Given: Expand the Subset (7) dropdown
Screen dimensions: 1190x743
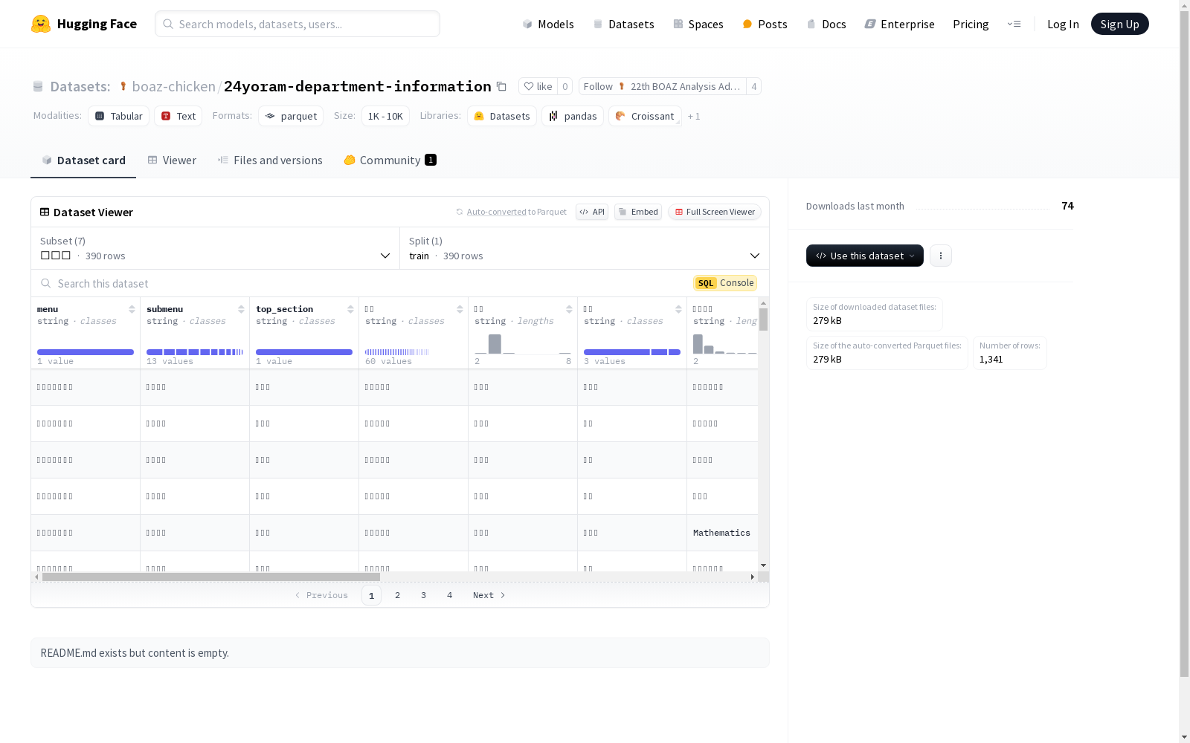Looking at the screenshot, I should (x=216, y=248).
